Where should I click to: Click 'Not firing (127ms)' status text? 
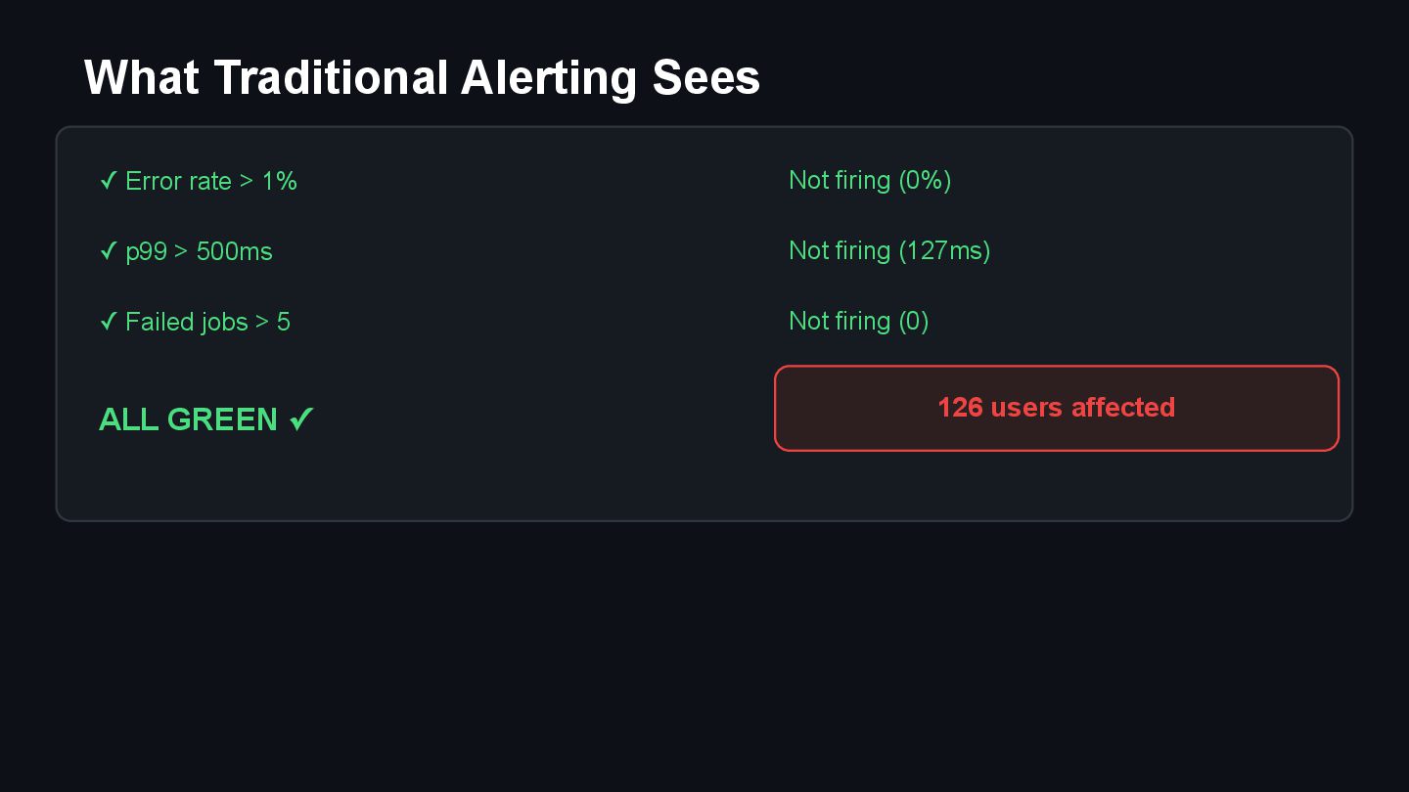888,250
